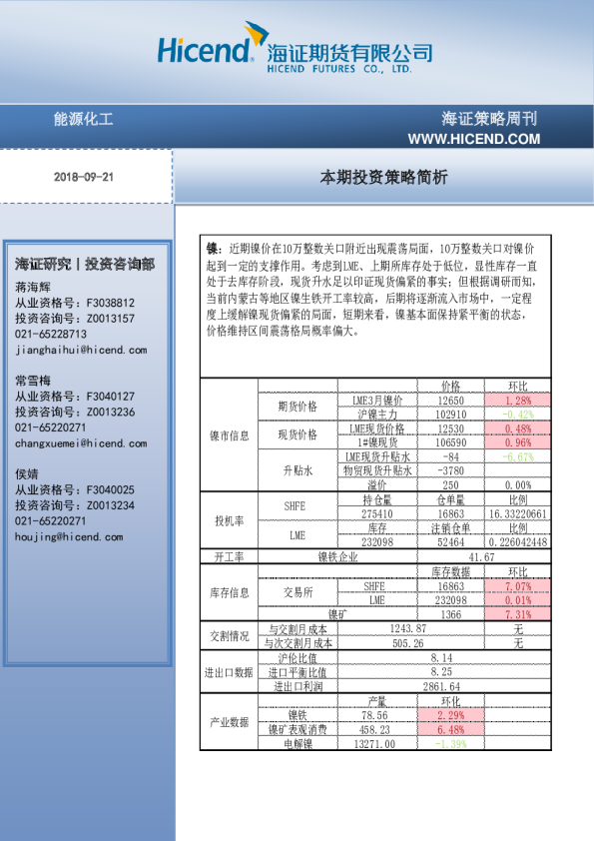Select the price value 106590
The image size is (594, 841).
[451, 442]
